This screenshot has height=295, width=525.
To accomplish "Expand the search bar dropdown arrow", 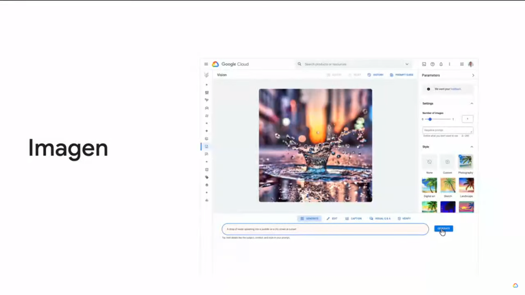I will (x=407, y=64).
